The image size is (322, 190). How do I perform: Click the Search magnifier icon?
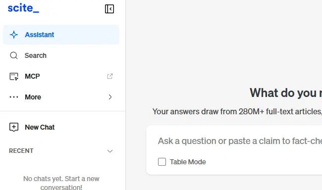point(14,55)
